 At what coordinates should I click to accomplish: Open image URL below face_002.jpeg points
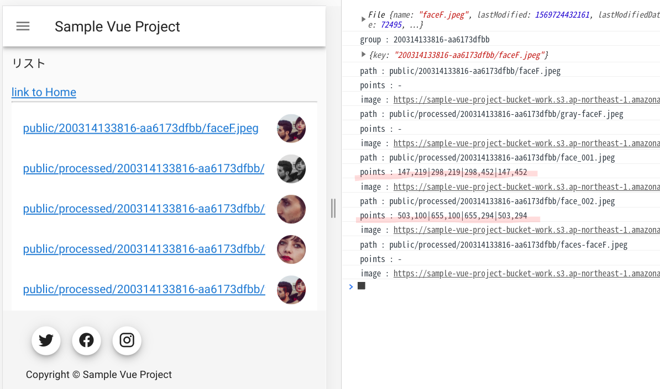click(525, 230)
